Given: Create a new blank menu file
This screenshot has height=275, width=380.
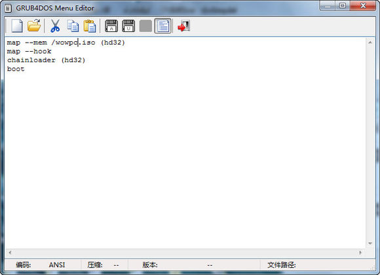Looking at the screenshot, I should click(17, 26).
